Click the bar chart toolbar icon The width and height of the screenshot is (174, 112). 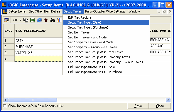(x=60, y=20)
